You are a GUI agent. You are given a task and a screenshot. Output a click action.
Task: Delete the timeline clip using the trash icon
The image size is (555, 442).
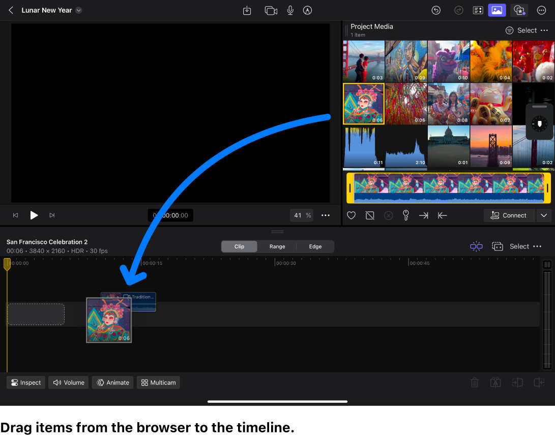tap(474, 382)
